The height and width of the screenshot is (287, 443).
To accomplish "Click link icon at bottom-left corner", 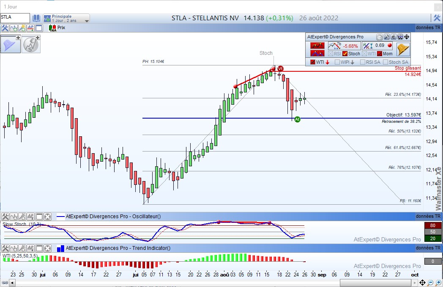I will click(x=5, y=282).
